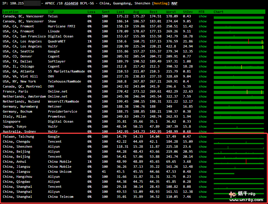Click the Paris Online.net latency chart
The image size is (268, 204).
pyautogui.click(x=239, y=92)
